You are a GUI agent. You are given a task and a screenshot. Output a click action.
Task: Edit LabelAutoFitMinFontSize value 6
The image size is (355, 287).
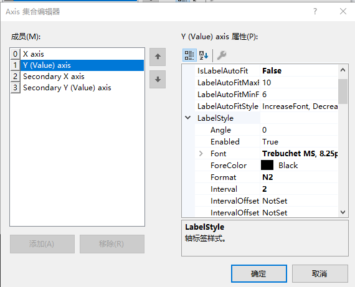299,95
